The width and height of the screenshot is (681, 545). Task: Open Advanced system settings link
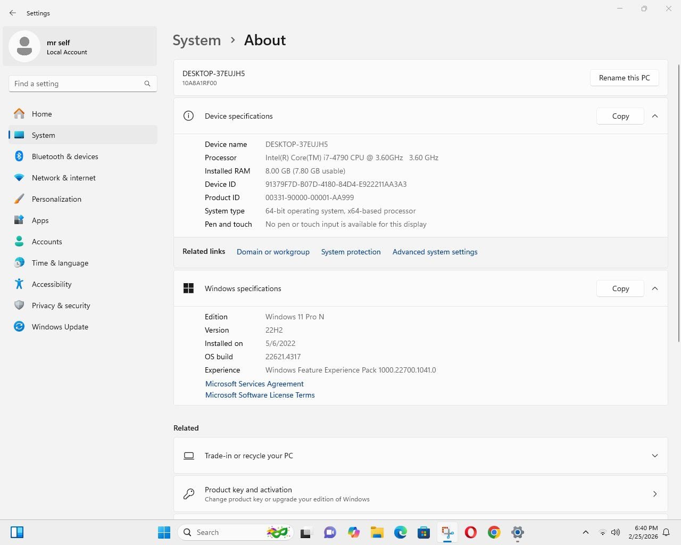click(435, 252)
